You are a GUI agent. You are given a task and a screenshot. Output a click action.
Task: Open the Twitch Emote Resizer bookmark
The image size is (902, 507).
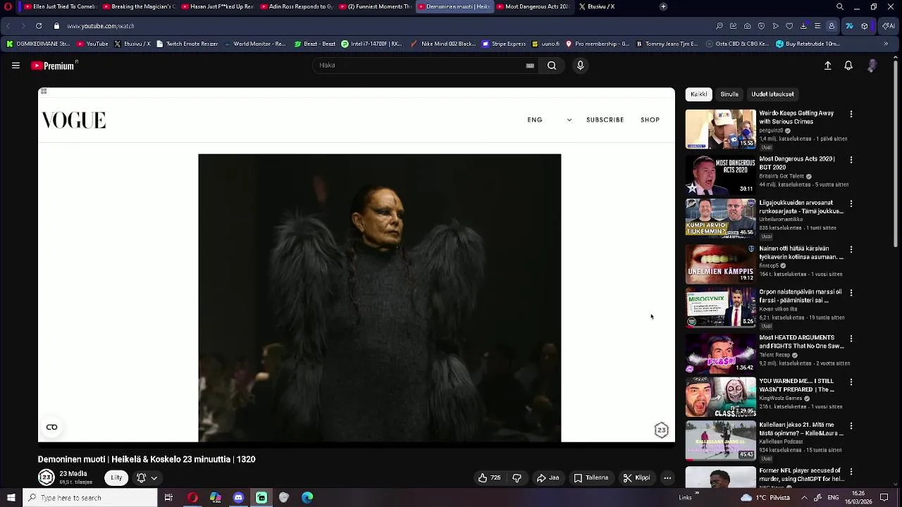tap(187, 44)
